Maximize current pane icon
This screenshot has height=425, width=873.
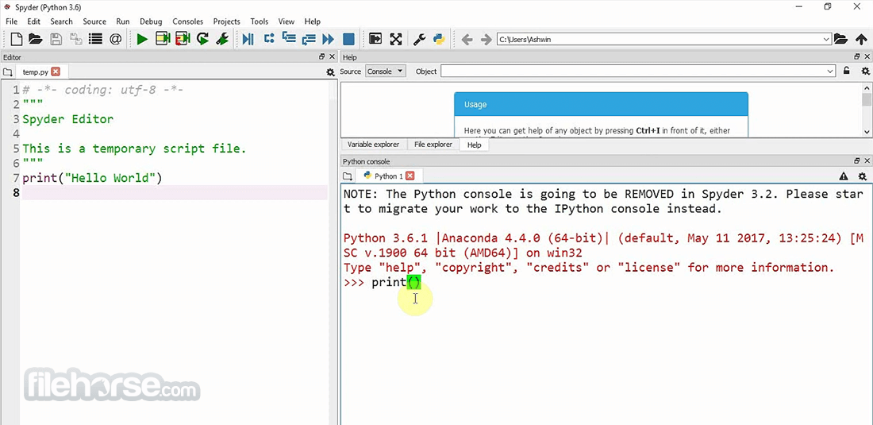pos(376,39)
